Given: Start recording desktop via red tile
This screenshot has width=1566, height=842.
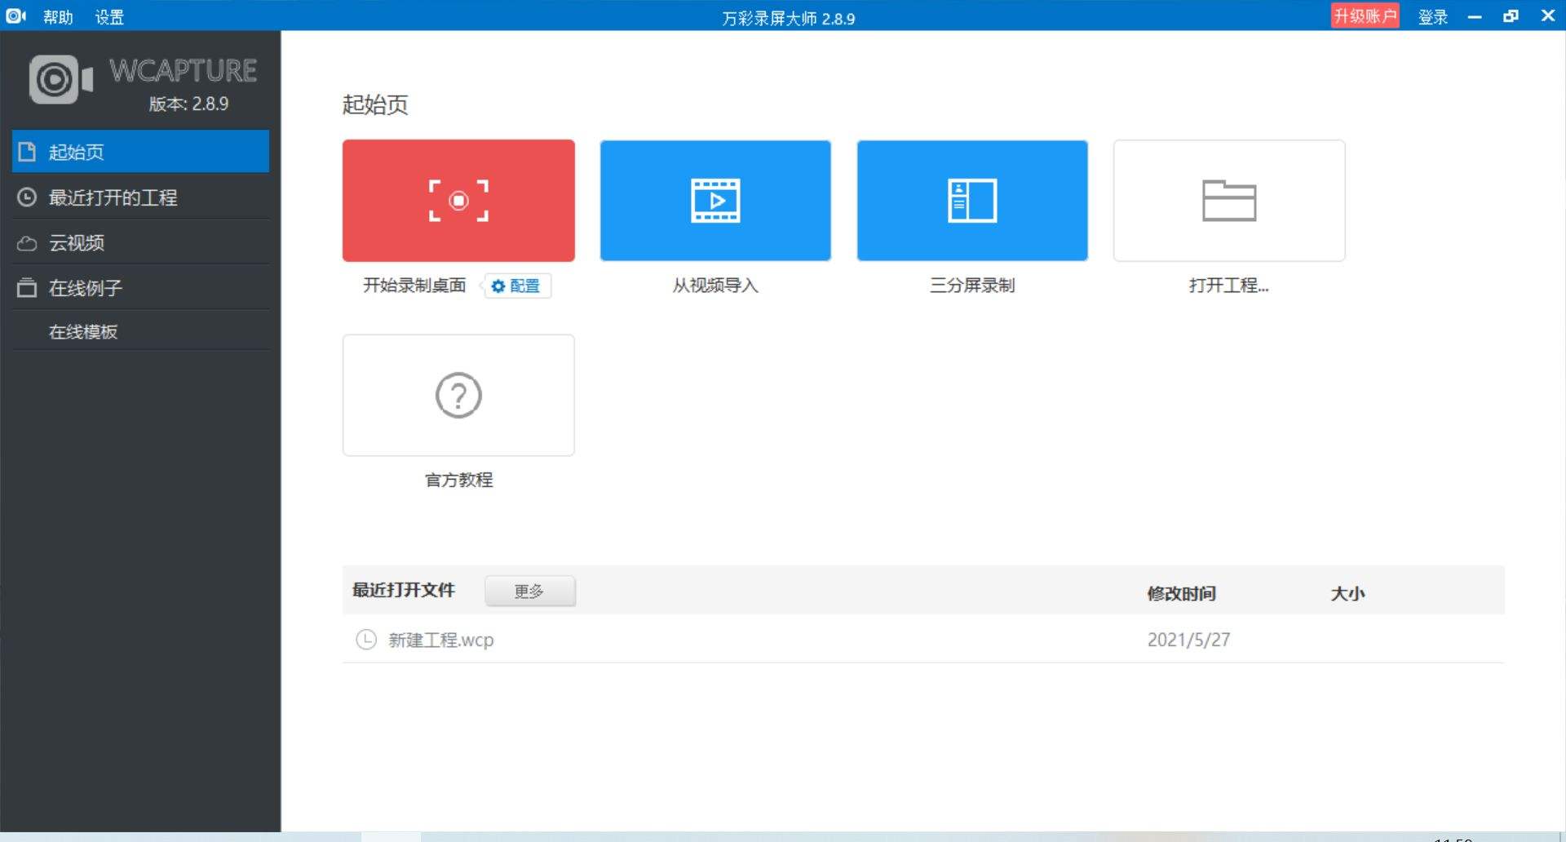Looking at the screenshot, I should click(x=458, y=201).
